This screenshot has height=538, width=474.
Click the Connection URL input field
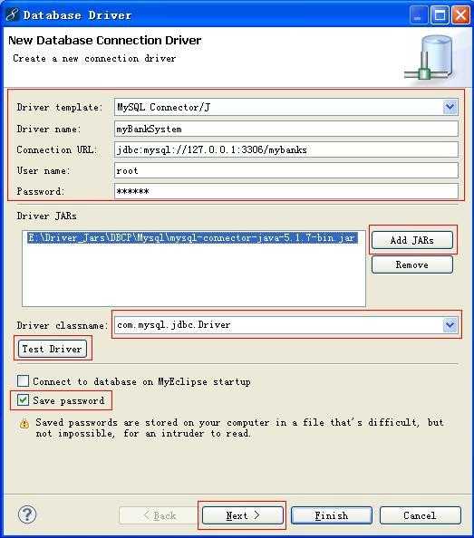[x=286, y=149]
